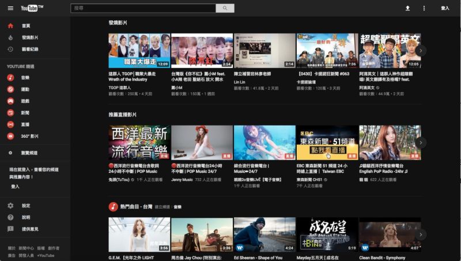Show next videos in 熱門曲目 row

421,234
